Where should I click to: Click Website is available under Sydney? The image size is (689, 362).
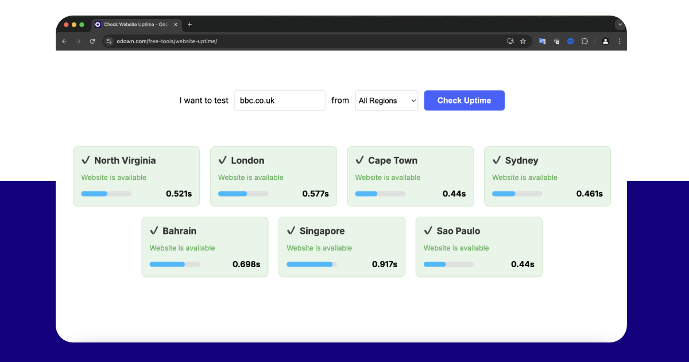525,178
